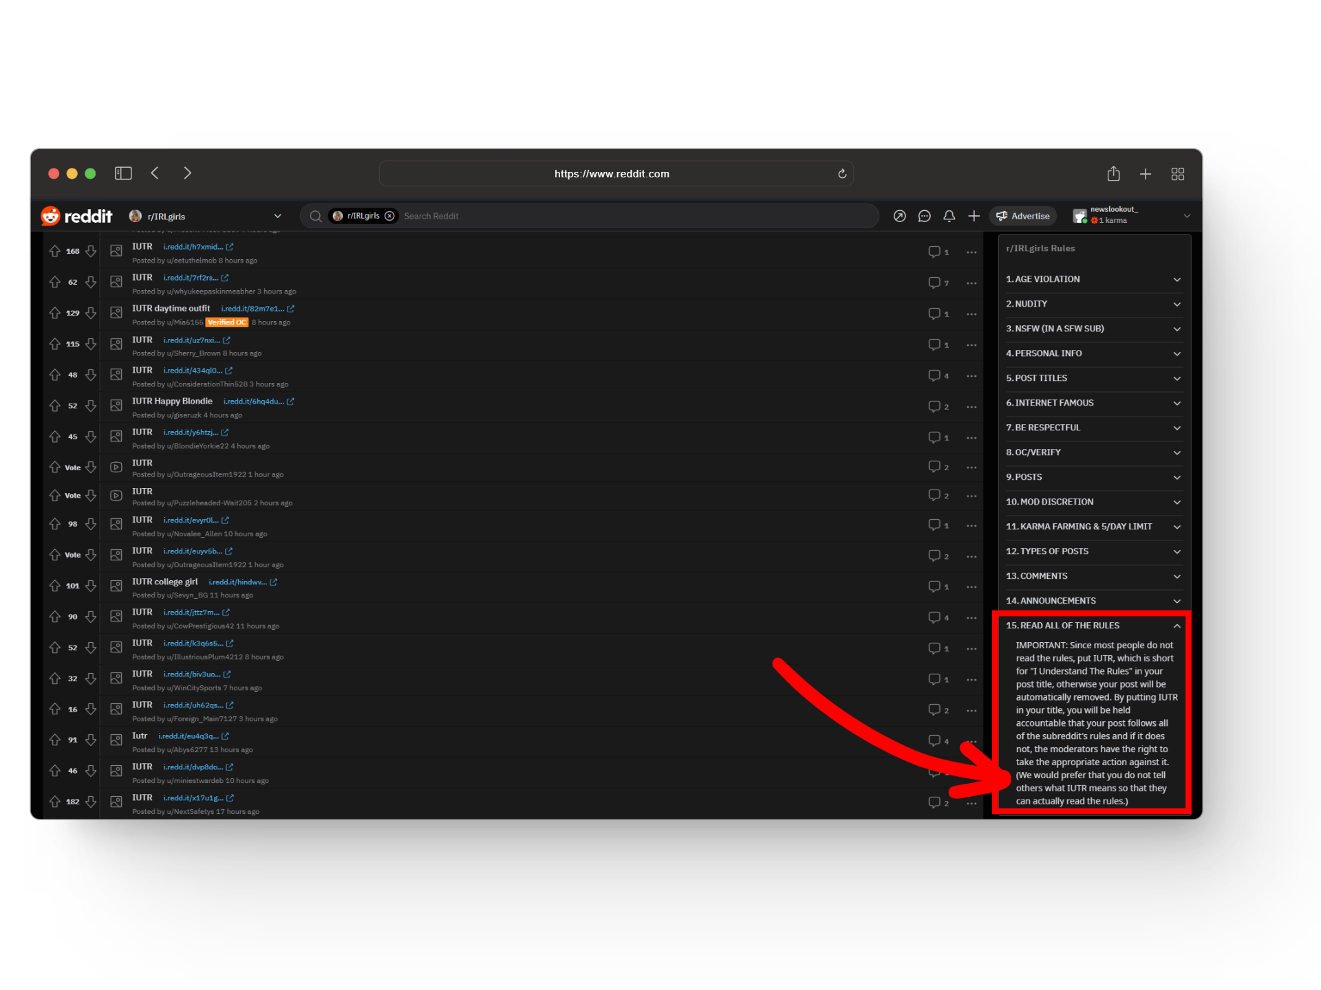Open the chat bubble icon in header
The image size is (1321, 990).
[924, 216]
